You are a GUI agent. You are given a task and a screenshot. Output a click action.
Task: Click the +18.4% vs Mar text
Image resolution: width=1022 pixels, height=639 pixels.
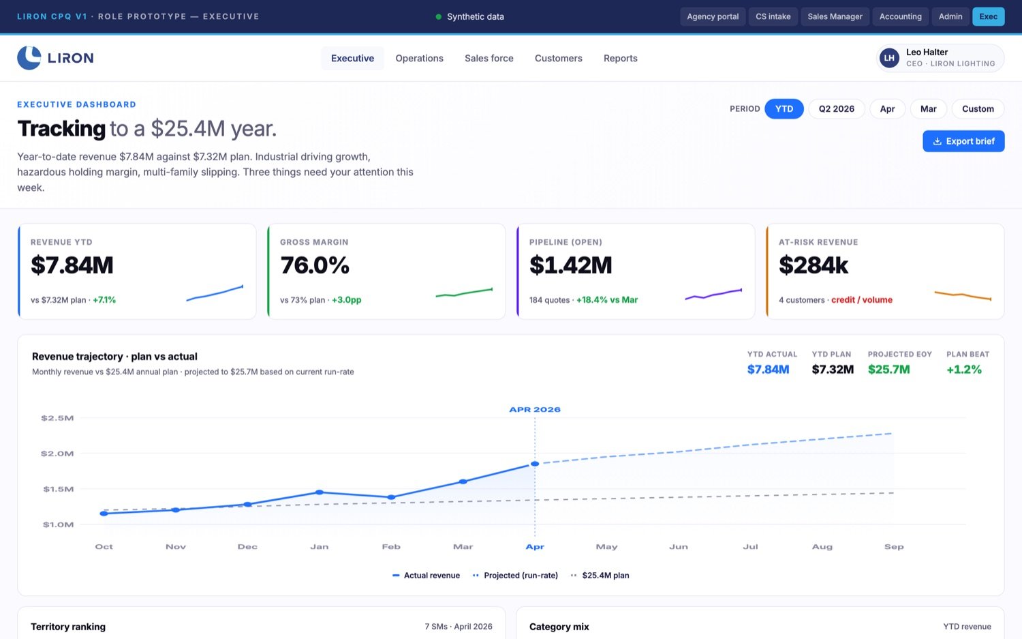point(607,300)
